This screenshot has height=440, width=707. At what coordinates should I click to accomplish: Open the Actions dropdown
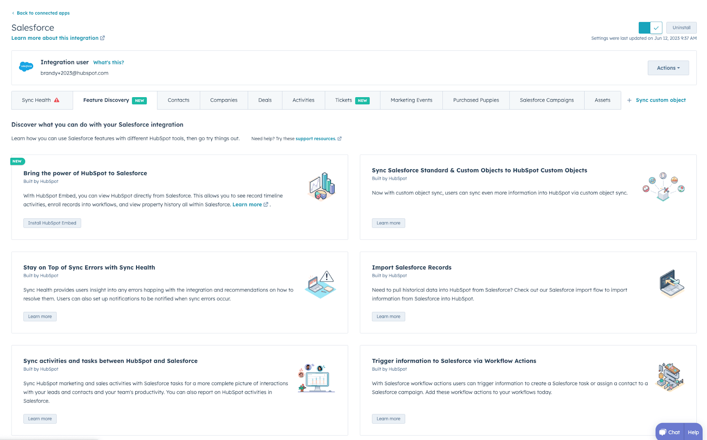[668, 68]
